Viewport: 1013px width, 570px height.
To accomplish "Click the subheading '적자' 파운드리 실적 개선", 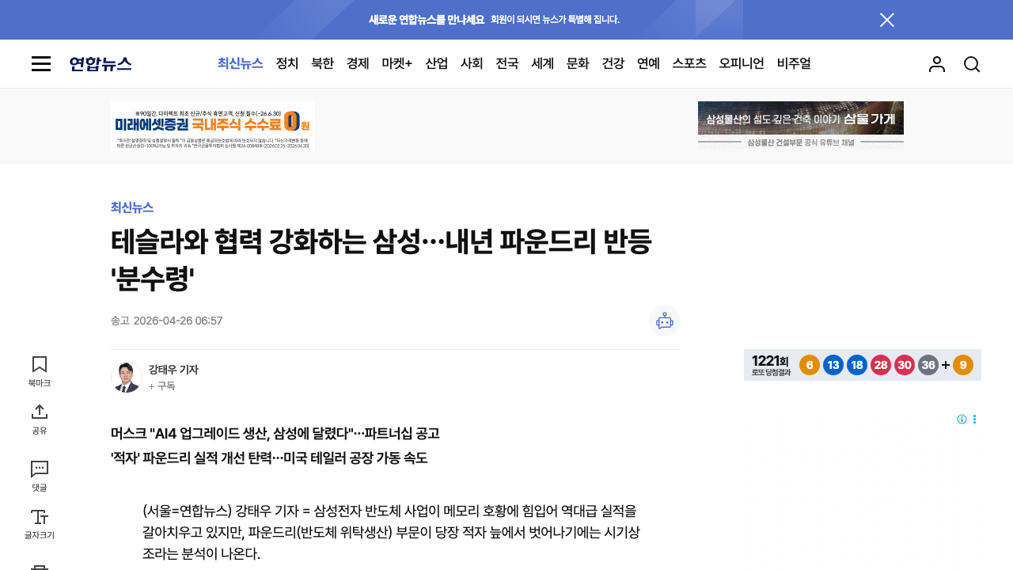I will pyautogui.click(x=269, y=458).
